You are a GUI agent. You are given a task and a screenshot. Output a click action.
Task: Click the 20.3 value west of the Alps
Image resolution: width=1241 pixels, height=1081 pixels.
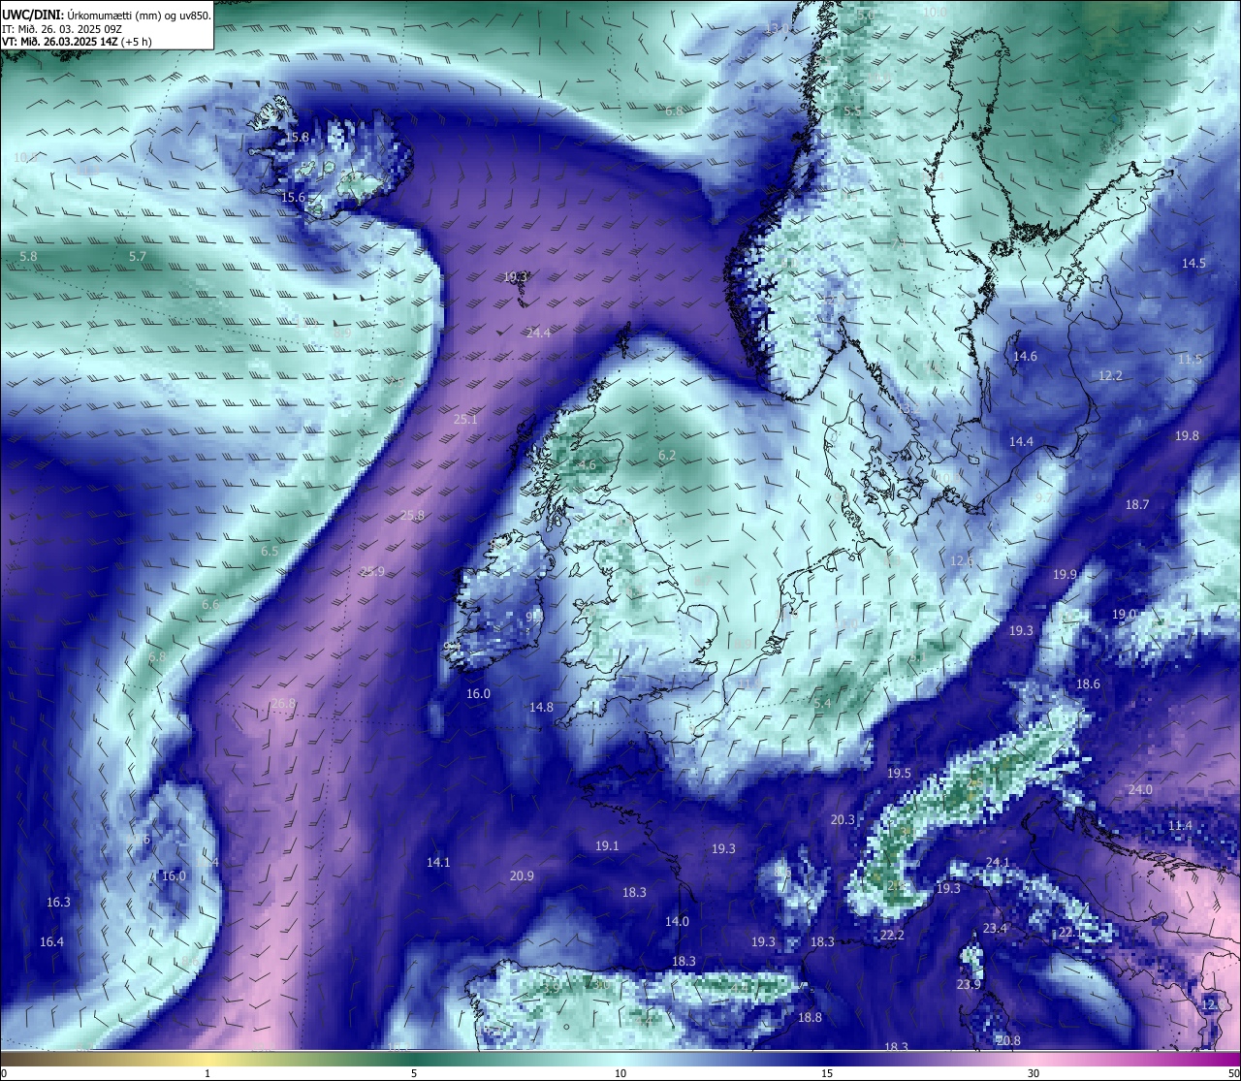(x=843, y=820)
